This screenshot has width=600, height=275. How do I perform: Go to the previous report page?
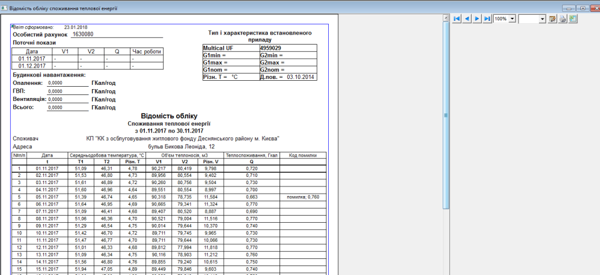tap(467, 19)
